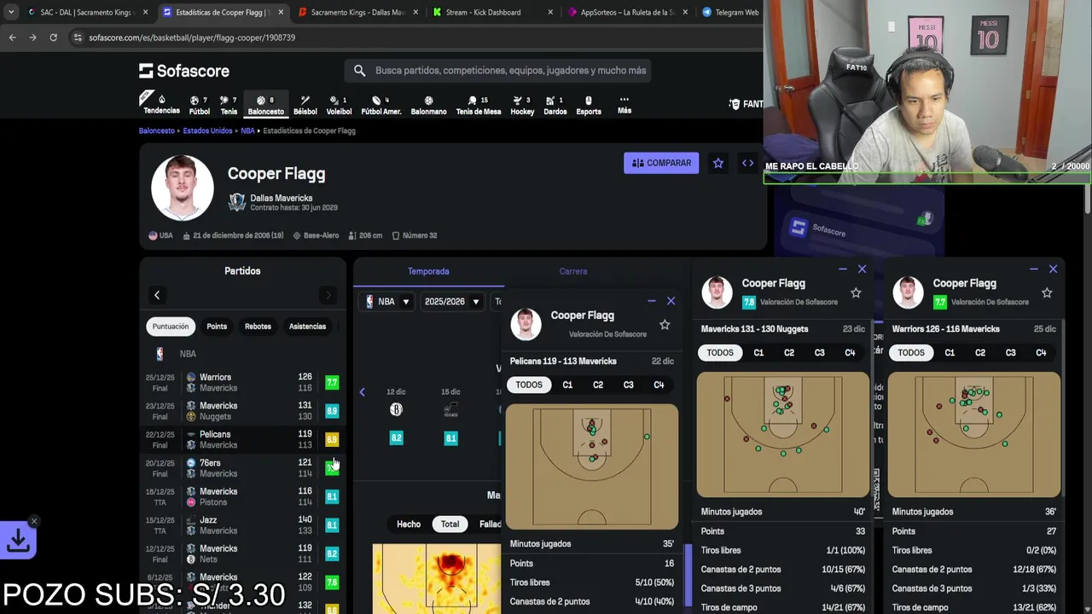Select C3 in Pelicans-Mavericks popup
Screen dimensions: 1092x614
pyautogui.click(x=629, y=385)
